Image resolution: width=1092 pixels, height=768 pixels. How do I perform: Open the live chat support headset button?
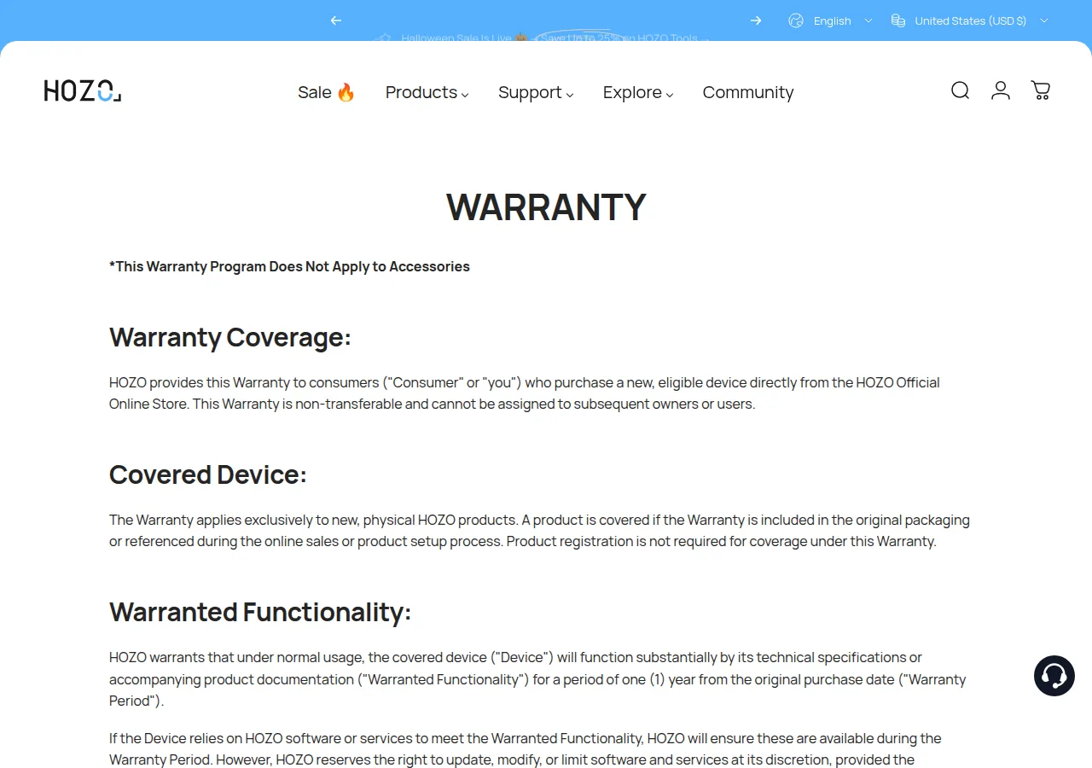click(x=1054, y=676)
